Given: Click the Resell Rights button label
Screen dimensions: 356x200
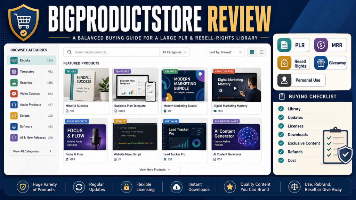Looking at the screenshot, I should pyautogui.click(x=300, y=64).
